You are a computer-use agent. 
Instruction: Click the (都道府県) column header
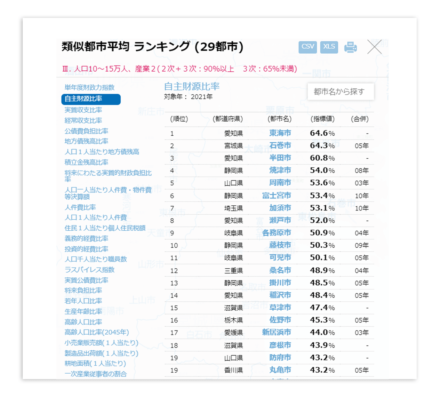pyautogui.click(x=228, y=119)
